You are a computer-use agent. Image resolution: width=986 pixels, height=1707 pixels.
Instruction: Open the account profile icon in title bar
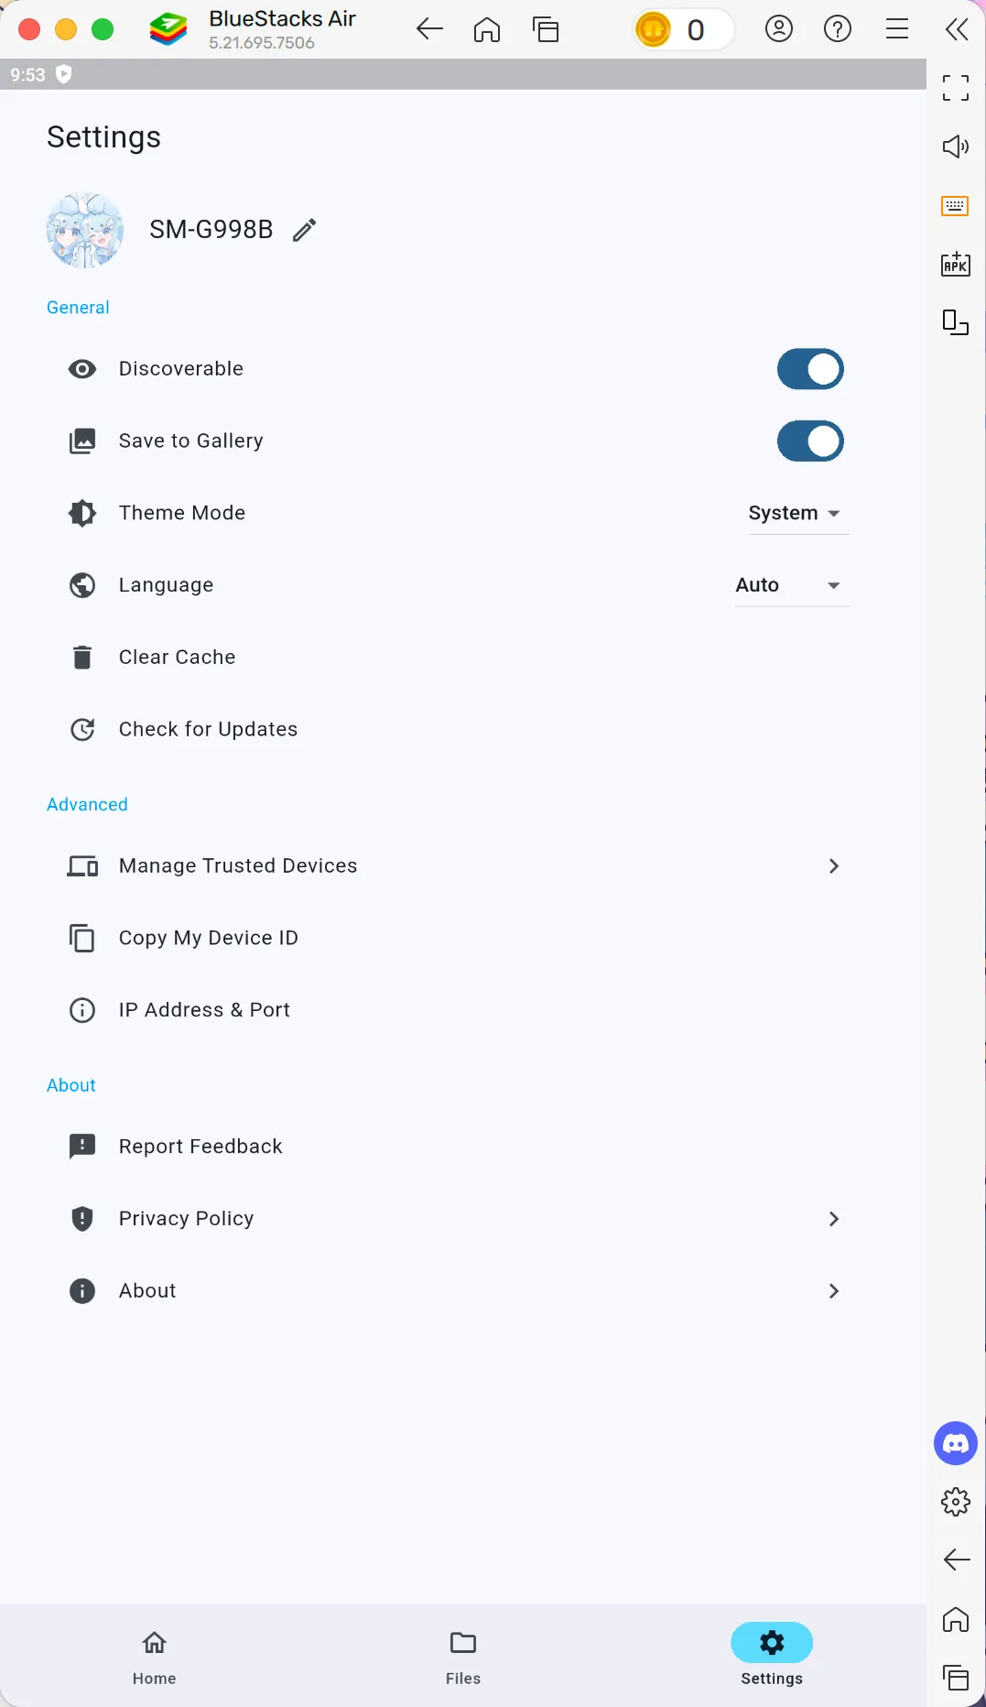[779, 29]
